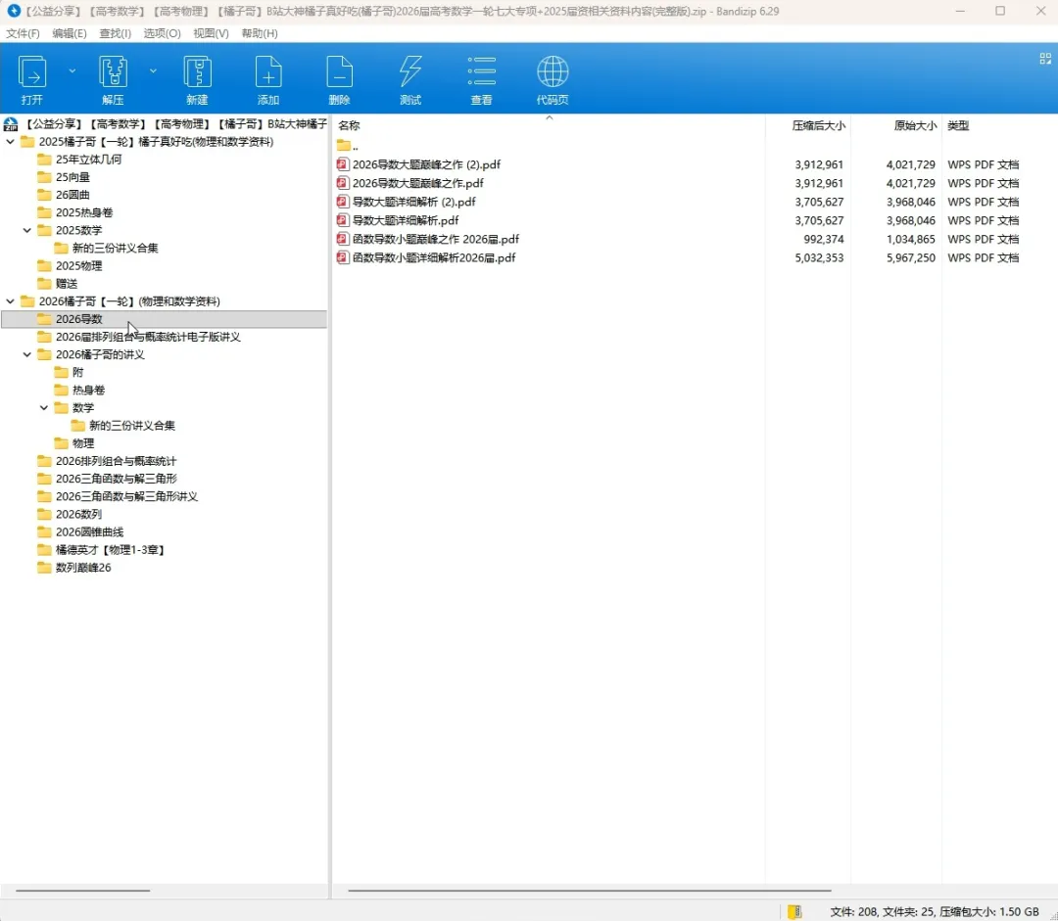The image size is (1058, 921).
Task: Click the grid layout icon at toolbar right
Action: tap(1045, 59)
